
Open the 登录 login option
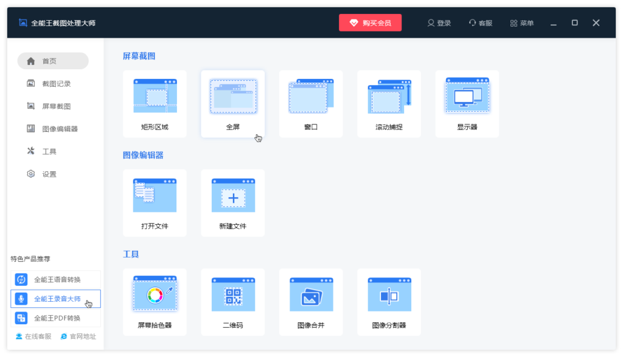(x=439, y=22)
